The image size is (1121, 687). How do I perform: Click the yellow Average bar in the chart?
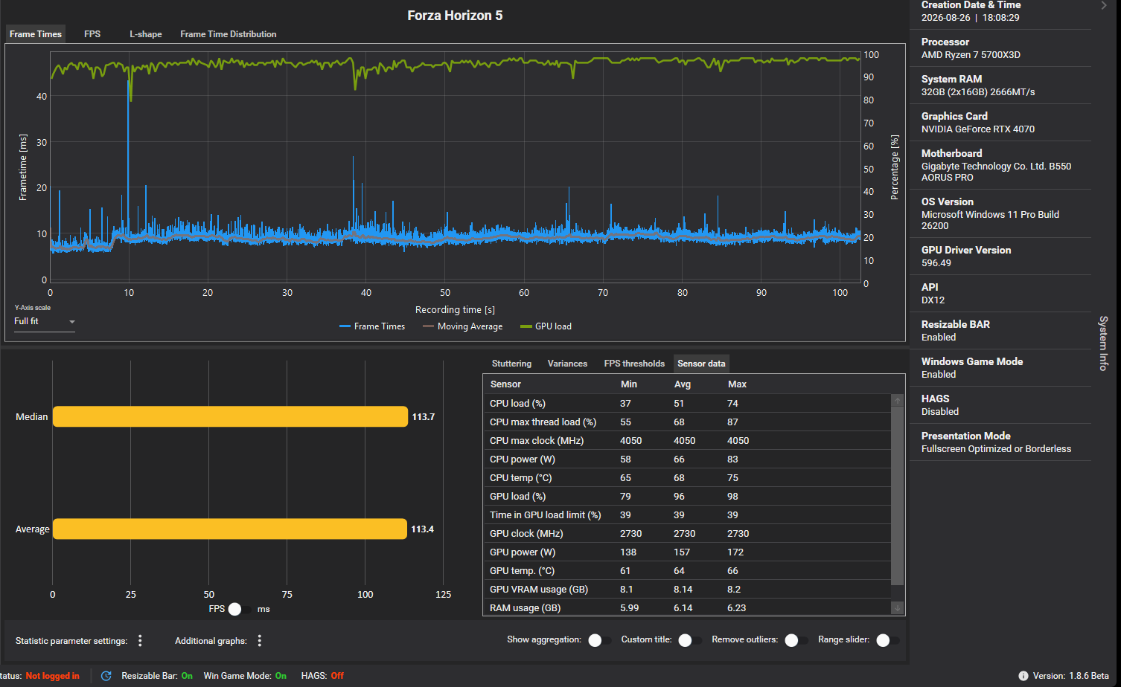[230, 529]
